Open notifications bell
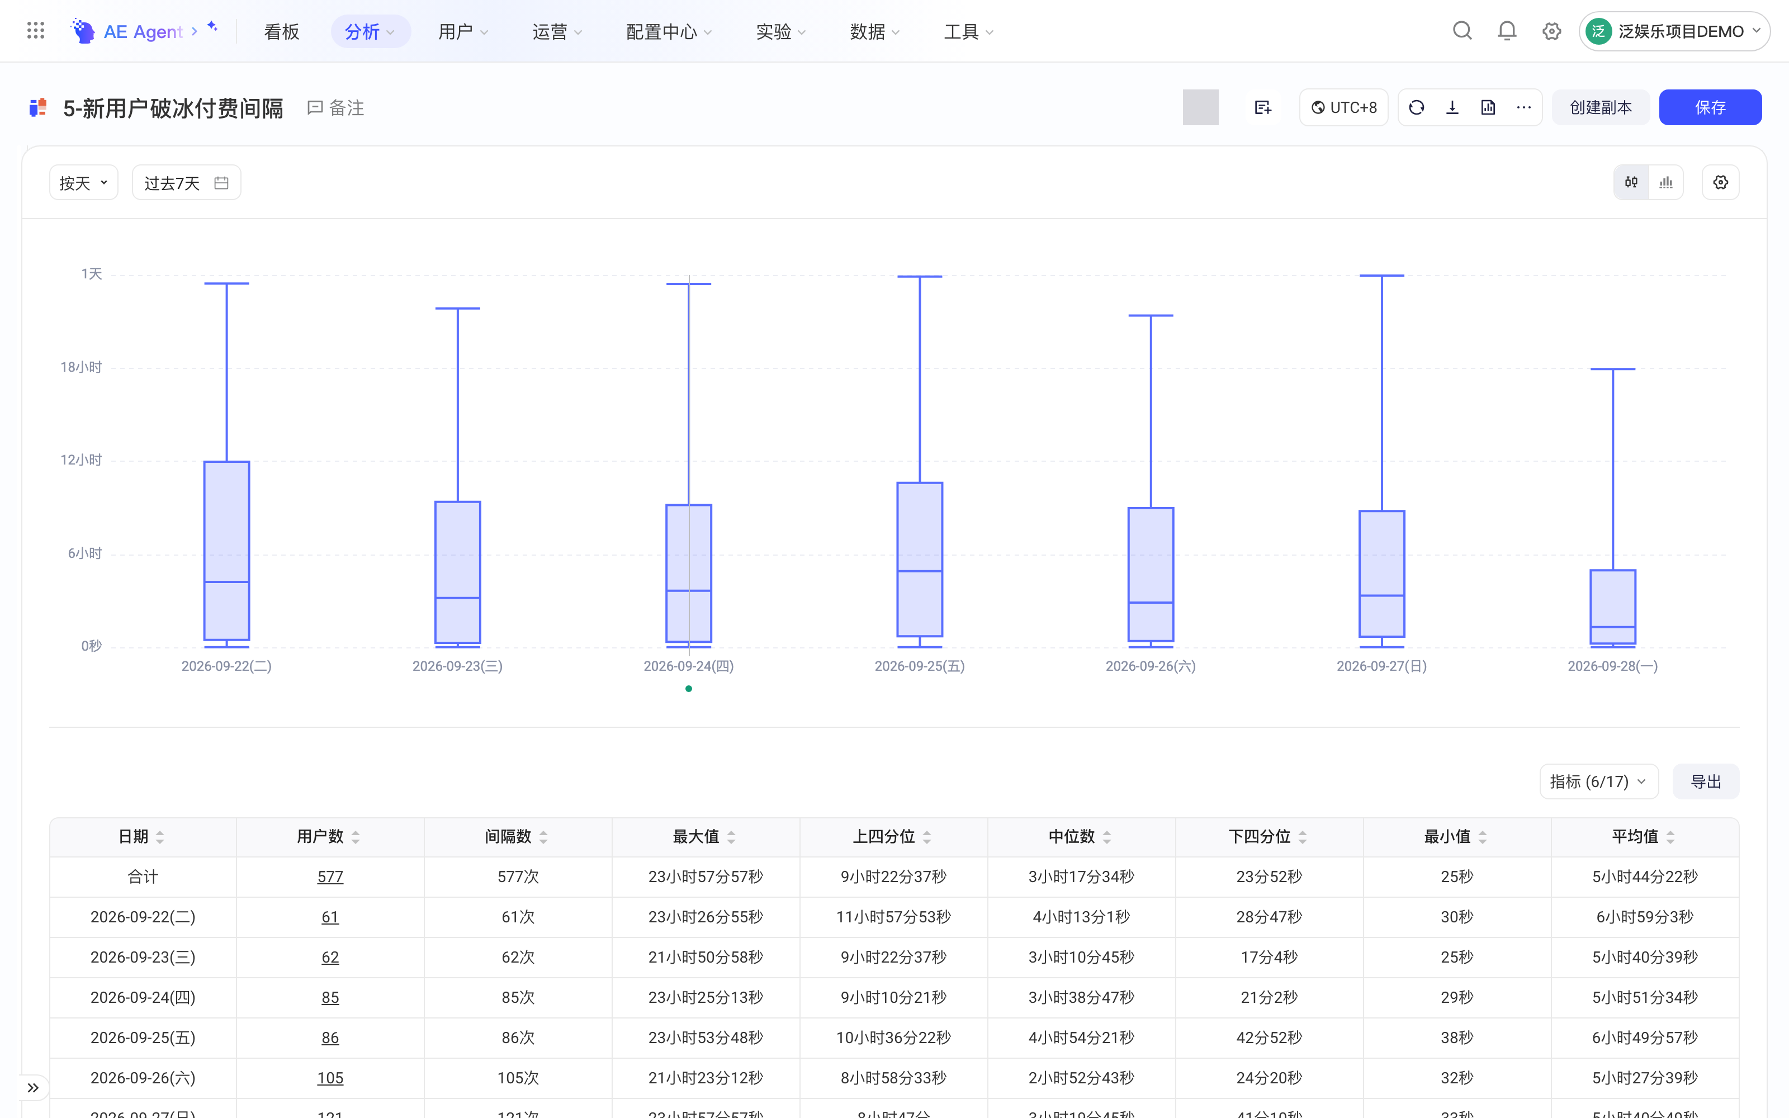 (x=1507, y=31)
